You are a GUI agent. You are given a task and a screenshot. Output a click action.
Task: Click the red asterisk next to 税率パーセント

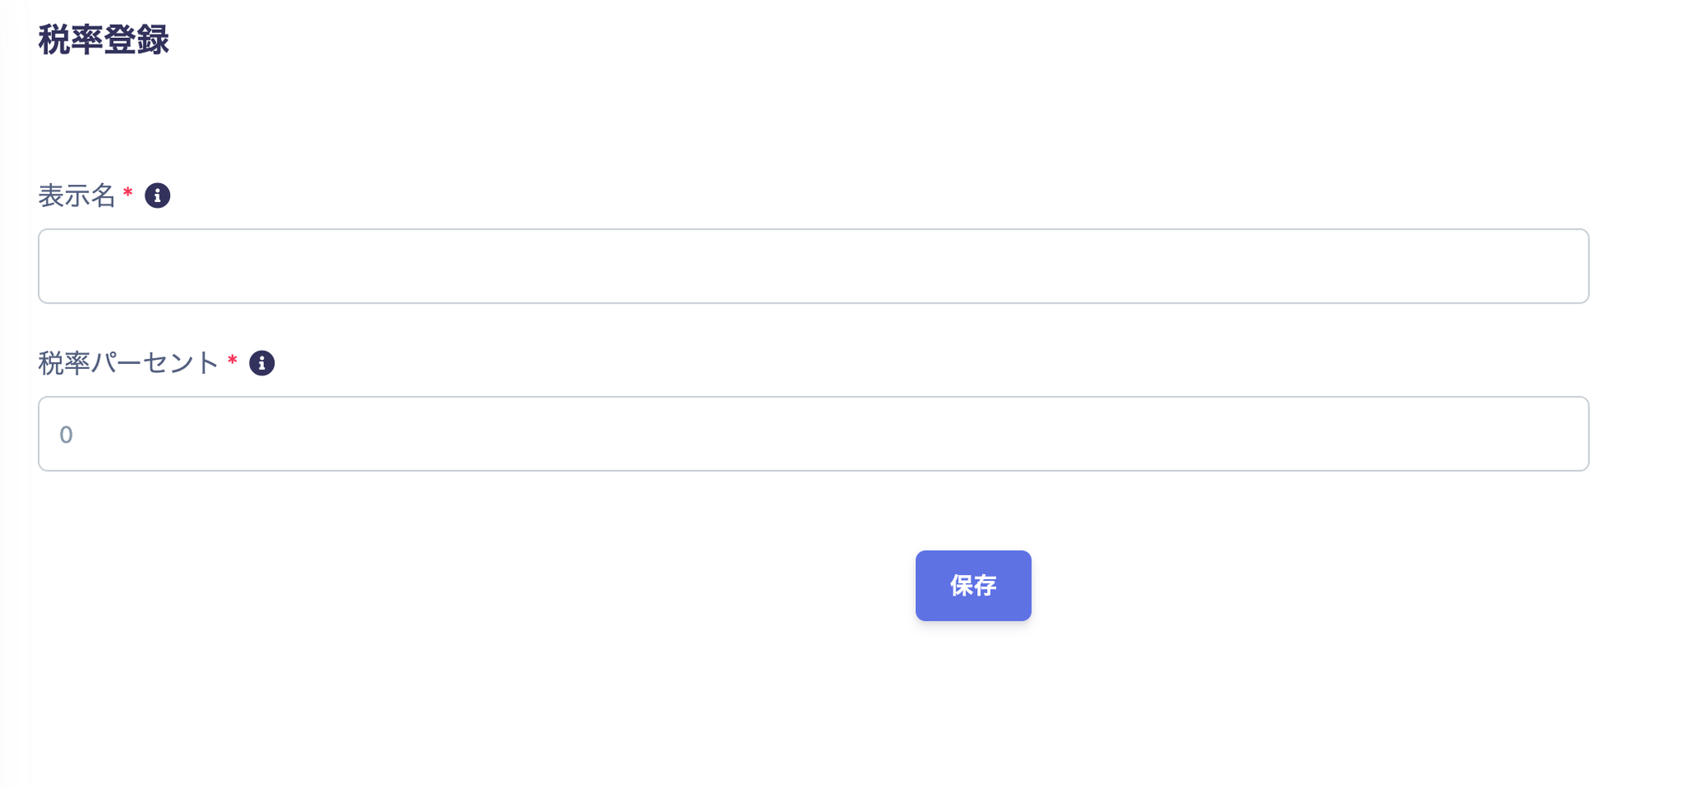click(x=233, y=361)
